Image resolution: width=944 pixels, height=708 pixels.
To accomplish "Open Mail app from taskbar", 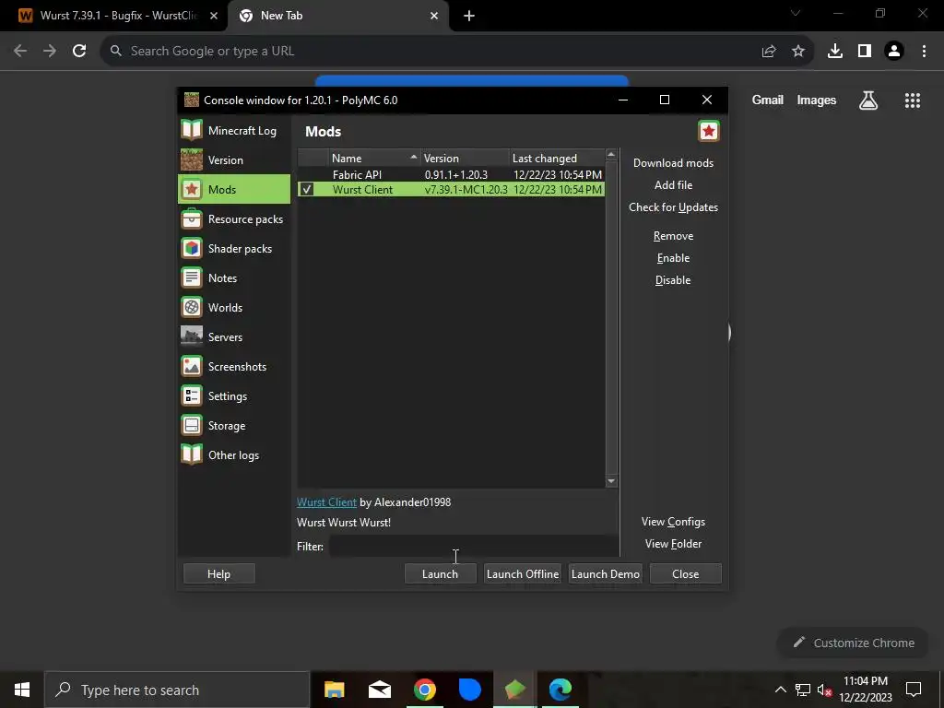I will click(x=379, y=690).
